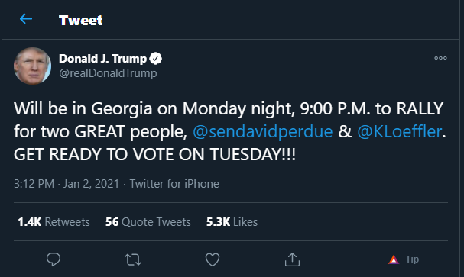This screenshot has height=277, width=464.
Task: Click the Tip button label
Action: pyautogui.click(x=412, y=259)
